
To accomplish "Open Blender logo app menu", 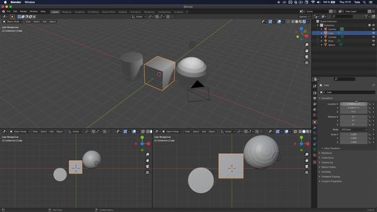I will 4,12.
